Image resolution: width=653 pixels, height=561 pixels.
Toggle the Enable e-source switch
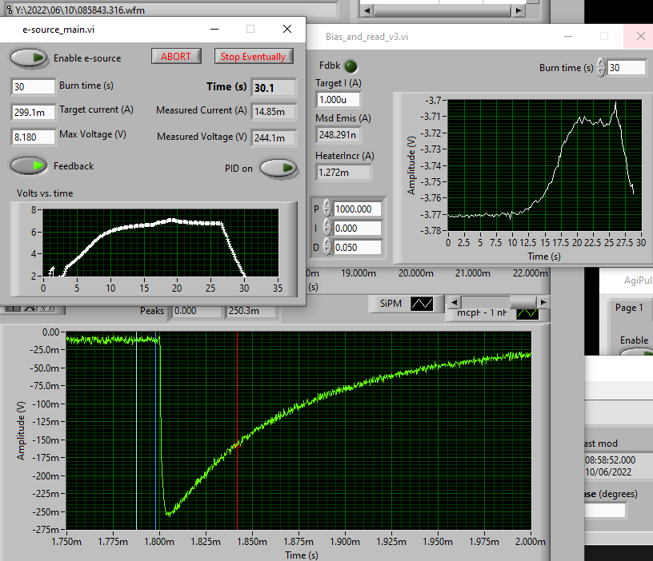29,58
